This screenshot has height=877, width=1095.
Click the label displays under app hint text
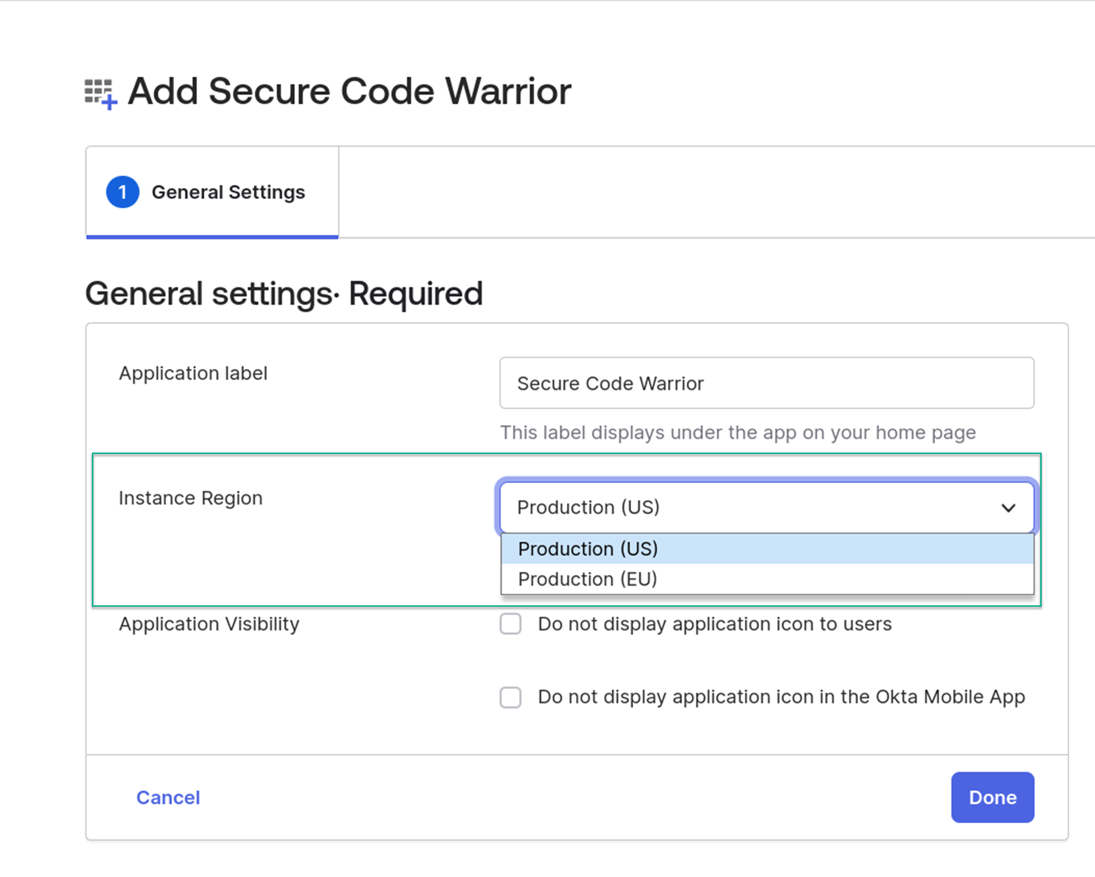(738, 433)
